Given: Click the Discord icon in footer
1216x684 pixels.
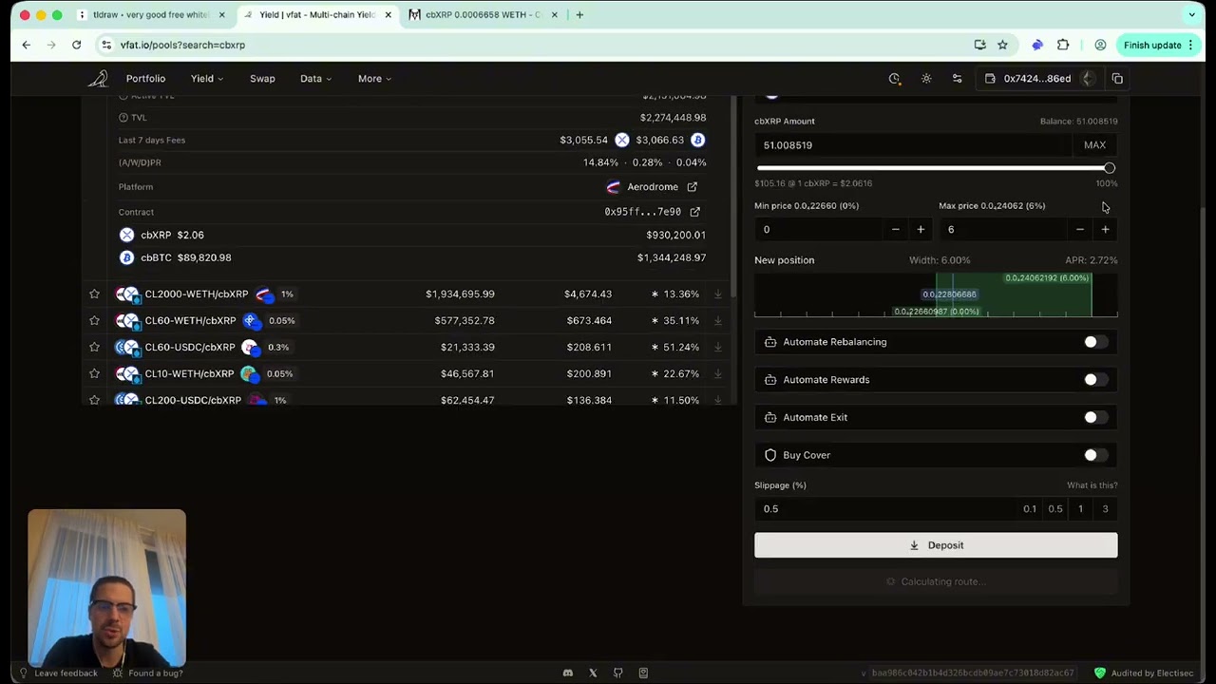Looking at the screenshot, I should [568, 673].
